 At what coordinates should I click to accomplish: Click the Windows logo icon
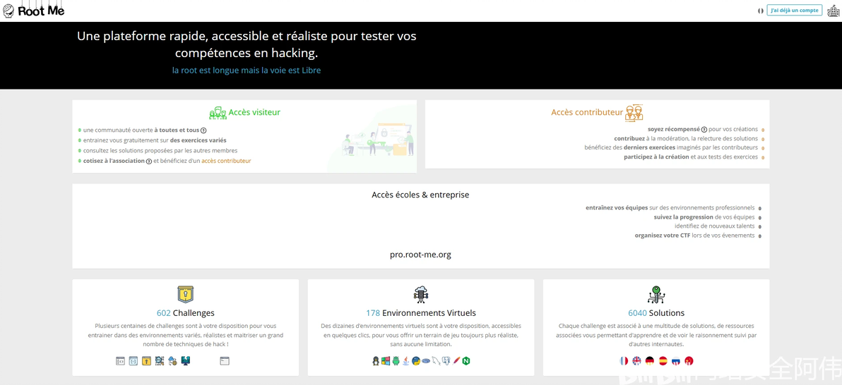pos(386,361)
